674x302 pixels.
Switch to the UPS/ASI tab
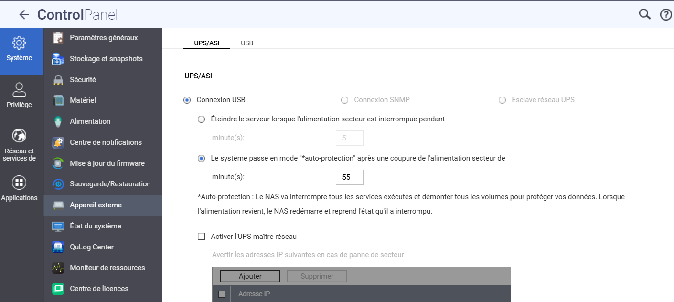(207, 43)
